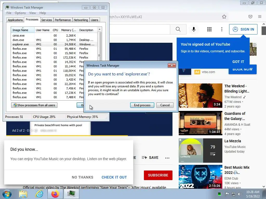Viewport: 266px width, 199px height.
Task: Click Cancel in the confirmation dialog
Action: pos(165,105)
